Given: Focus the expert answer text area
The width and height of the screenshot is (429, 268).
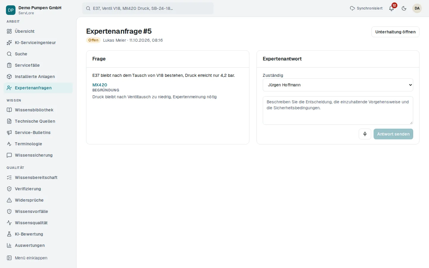Looking at the screenshot, I should click(x=338, y=110).
